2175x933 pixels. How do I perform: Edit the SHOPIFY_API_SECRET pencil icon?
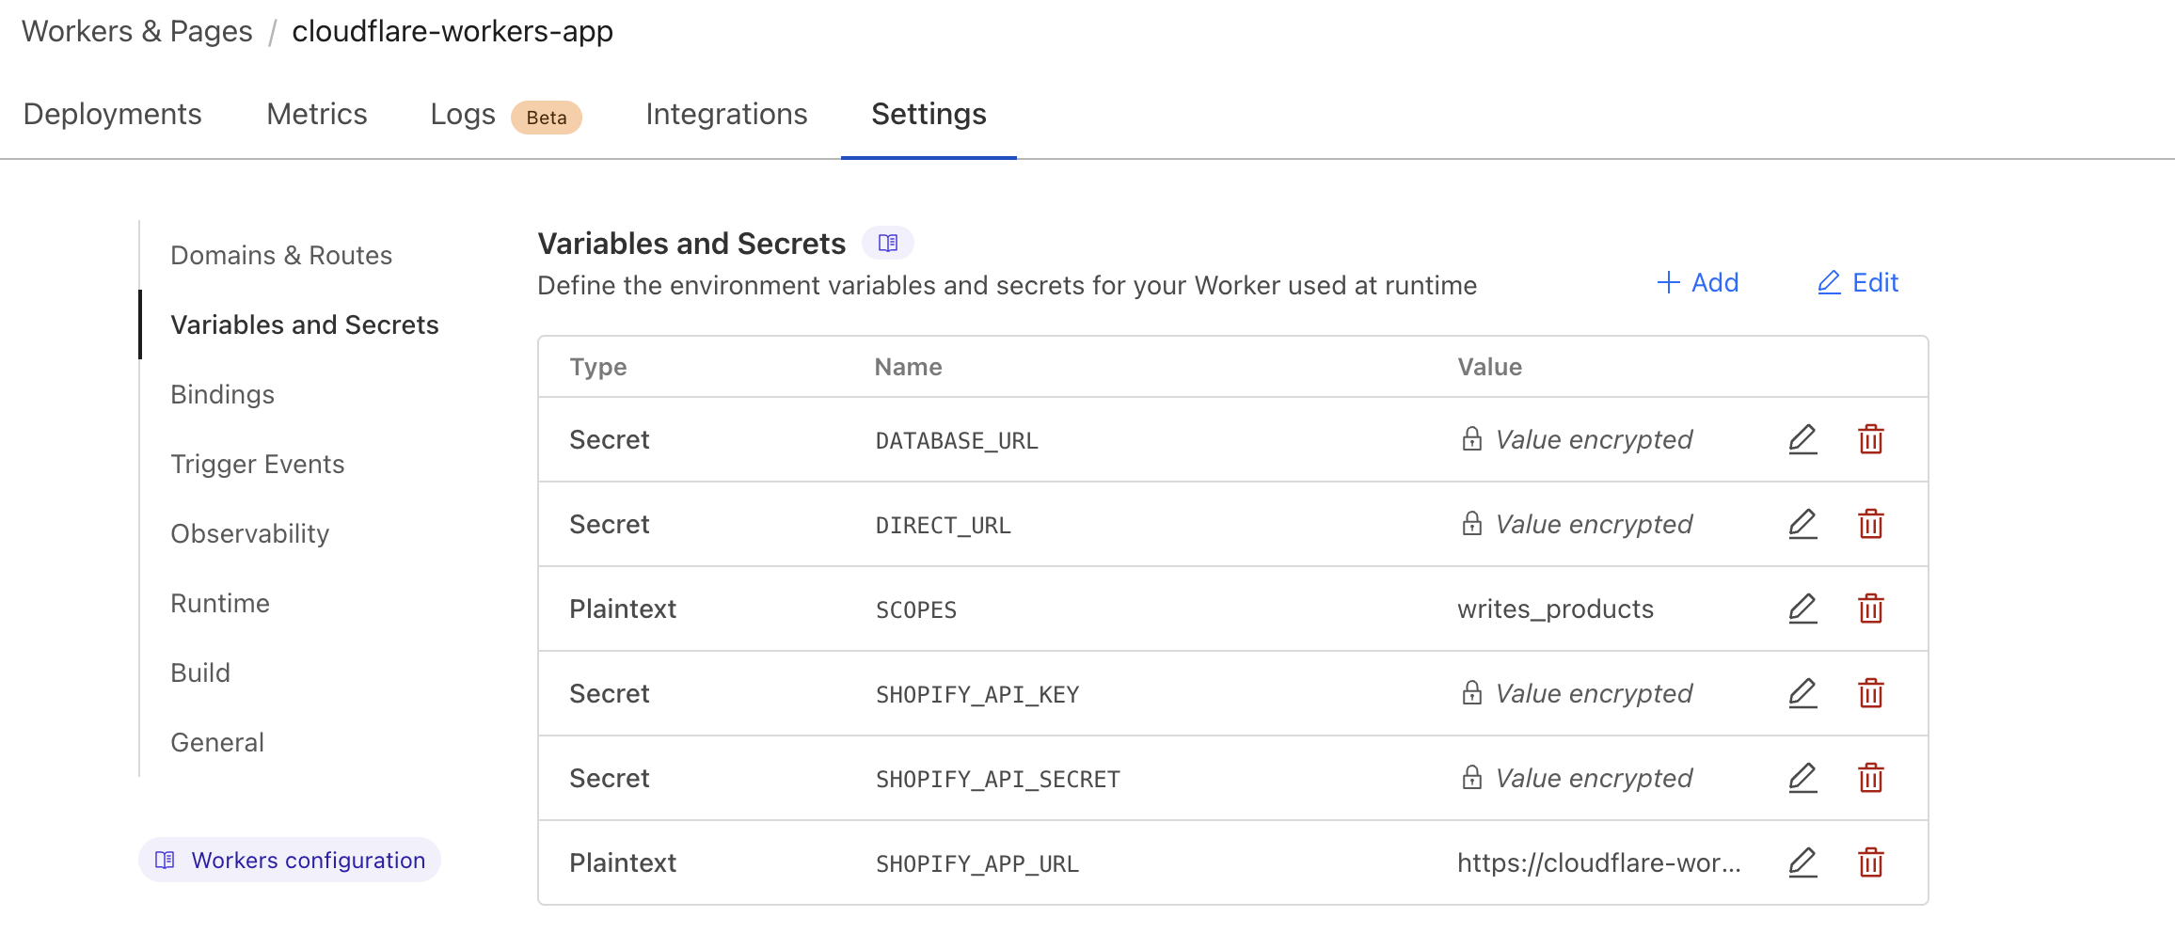(1802, 778)
